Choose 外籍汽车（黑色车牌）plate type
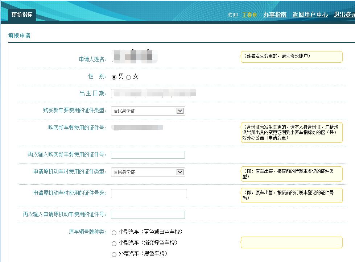 click(x=114, y=254)
